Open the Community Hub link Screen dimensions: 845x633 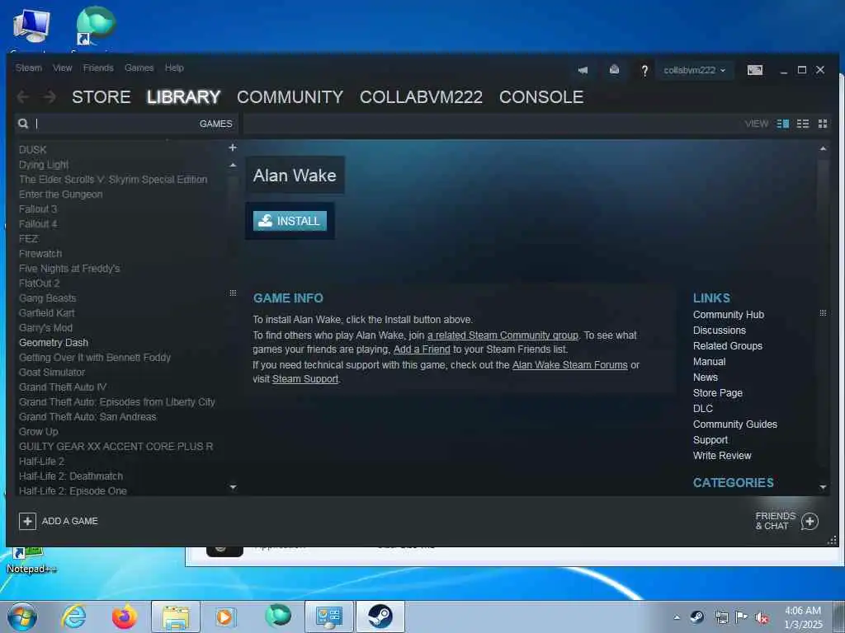(729, 314)
